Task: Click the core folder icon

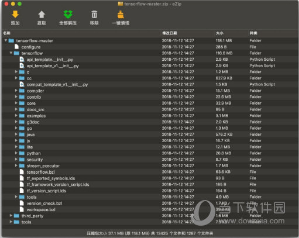Action: point(22,103)
